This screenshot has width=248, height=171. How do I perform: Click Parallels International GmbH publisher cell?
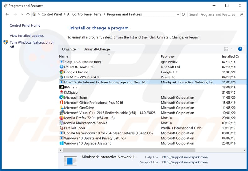point(182,128)
